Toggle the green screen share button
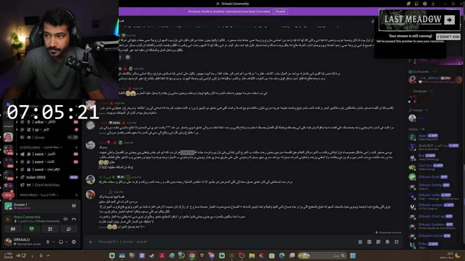Screen dimensions: 465x261 32,229
